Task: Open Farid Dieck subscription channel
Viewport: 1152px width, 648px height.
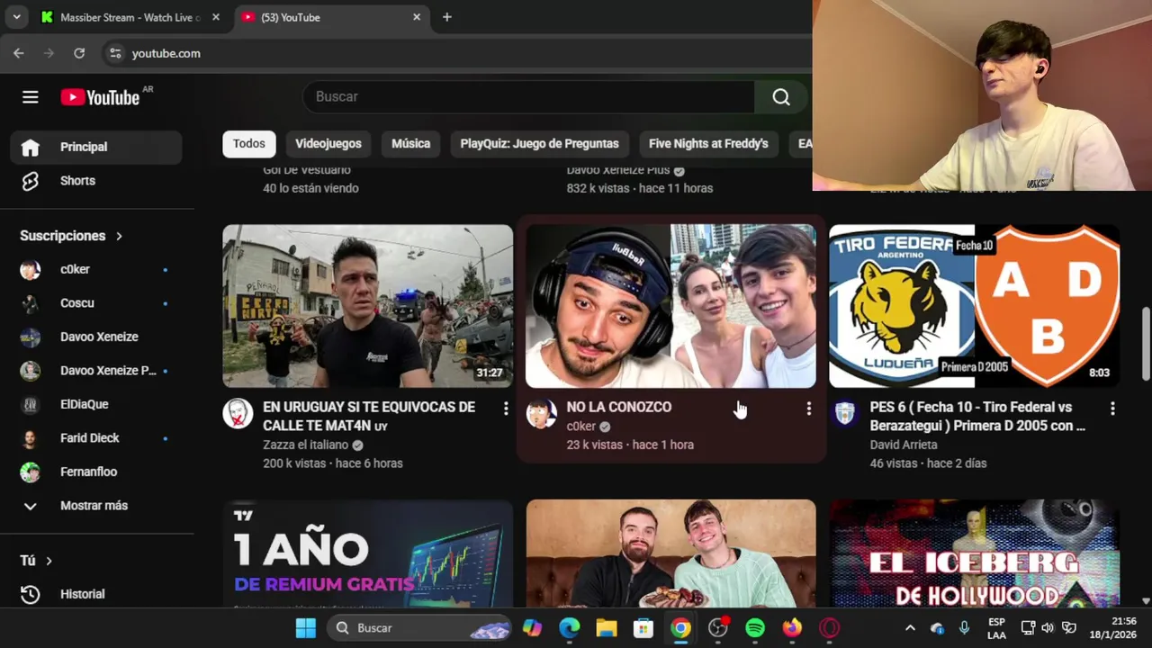Action: [96, 438]
